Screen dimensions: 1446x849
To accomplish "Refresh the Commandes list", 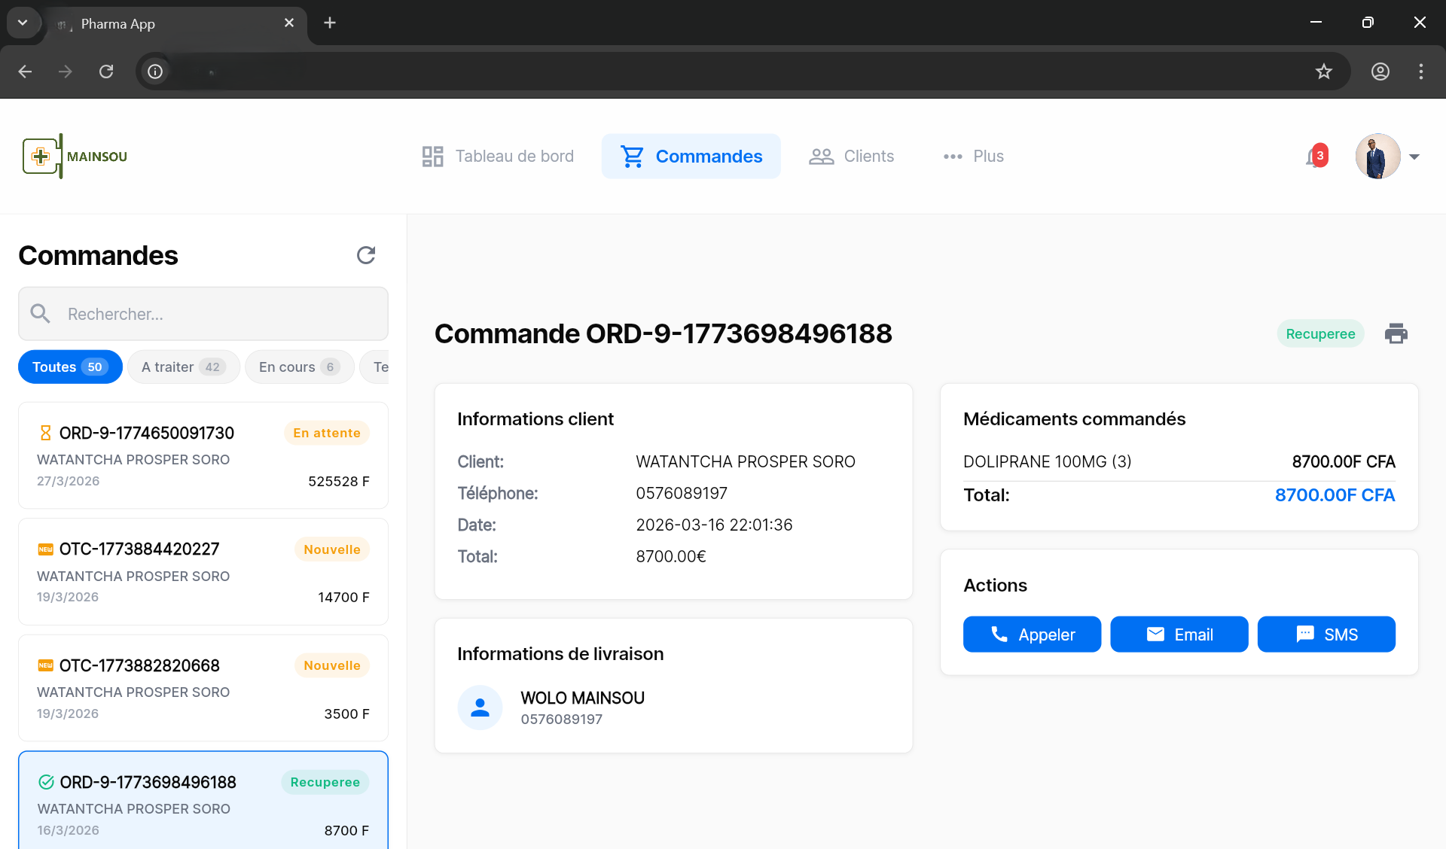I will (366, 255).
